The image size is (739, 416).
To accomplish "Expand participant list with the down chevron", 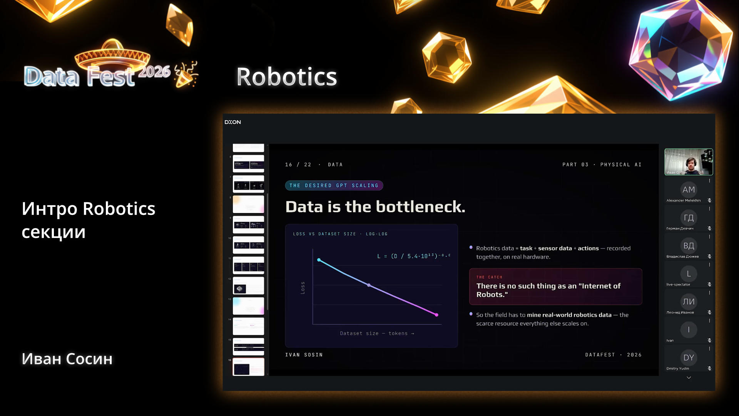I will coord(689,378).
